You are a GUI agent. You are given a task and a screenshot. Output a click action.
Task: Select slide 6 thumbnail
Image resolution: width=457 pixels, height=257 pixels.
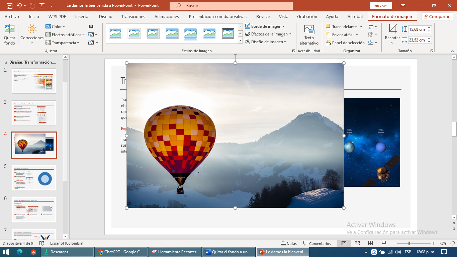(x=34, y=209)
